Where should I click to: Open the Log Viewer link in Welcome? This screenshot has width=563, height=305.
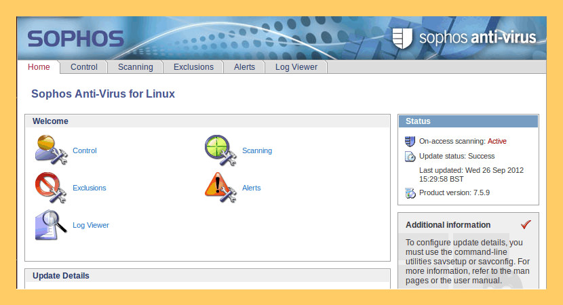(91, 225)
